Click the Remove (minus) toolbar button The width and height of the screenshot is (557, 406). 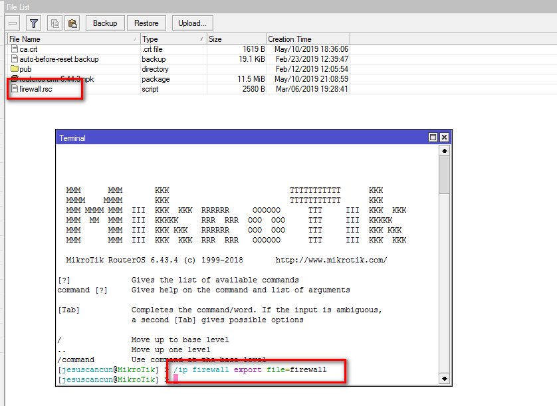coord(13,23)
